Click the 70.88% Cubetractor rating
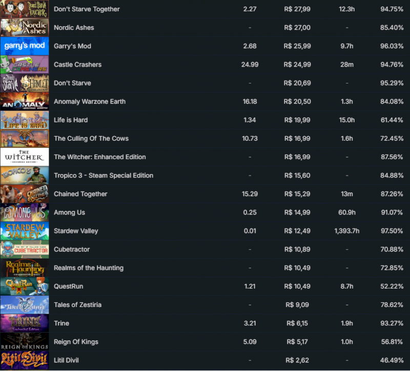Image resolution: width=410 pixels, height=371 pixels. (x=392, y=249)
